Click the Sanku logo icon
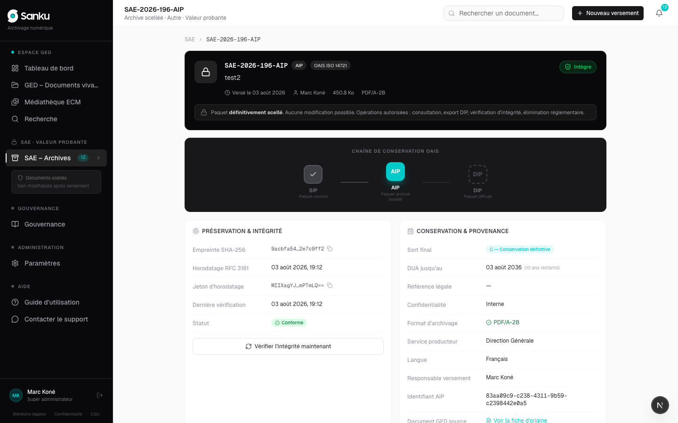The image size is (678, 423). (x=13, y=16)
